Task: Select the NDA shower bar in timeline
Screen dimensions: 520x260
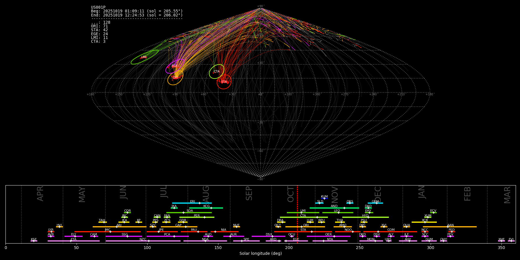Action: pos(205,241)
